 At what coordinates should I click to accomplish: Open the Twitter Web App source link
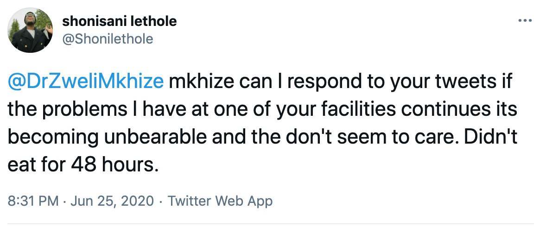[220, 201]
